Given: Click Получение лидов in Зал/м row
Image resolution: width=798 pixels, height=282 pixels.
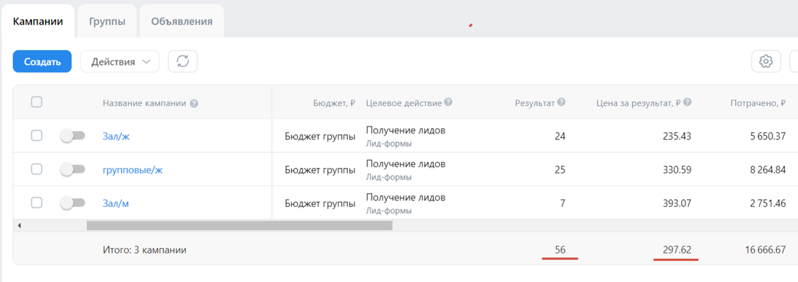Looking at the screenshot, I should [406, 198].
